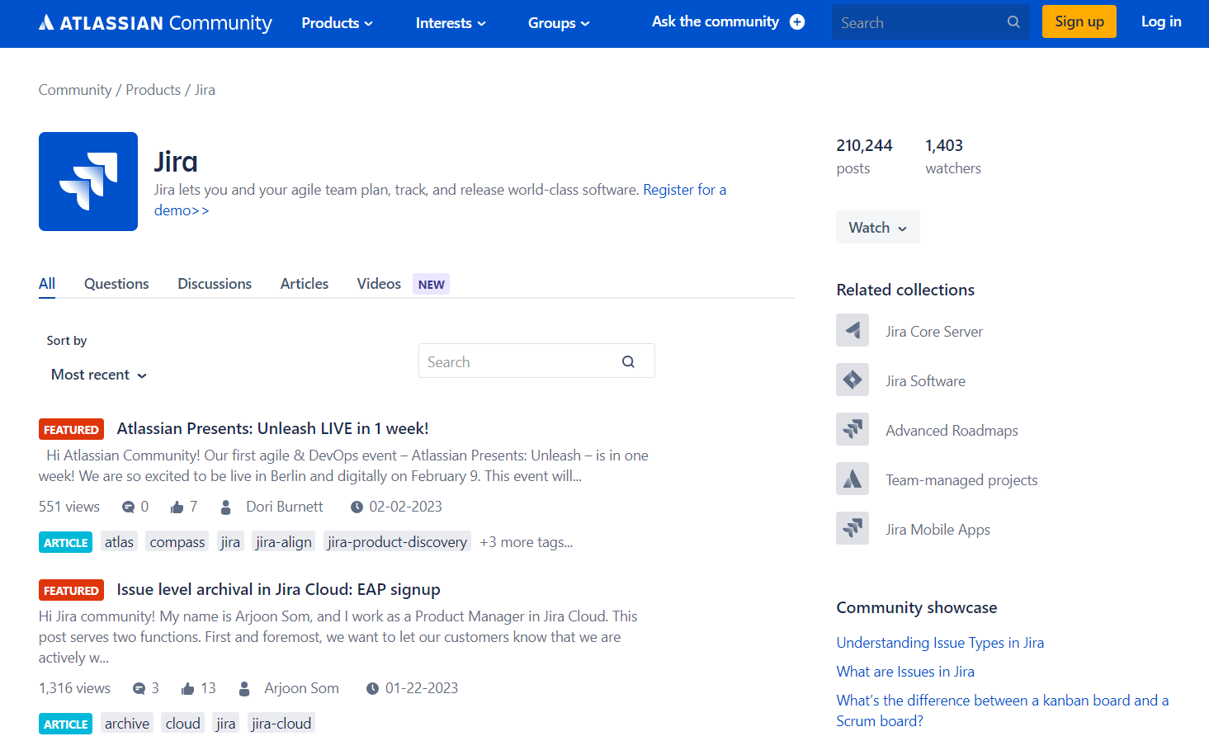The height and width of the screenshot is (741, 1209).
Task: Click the atlas tag
Action: coord(119,542)
